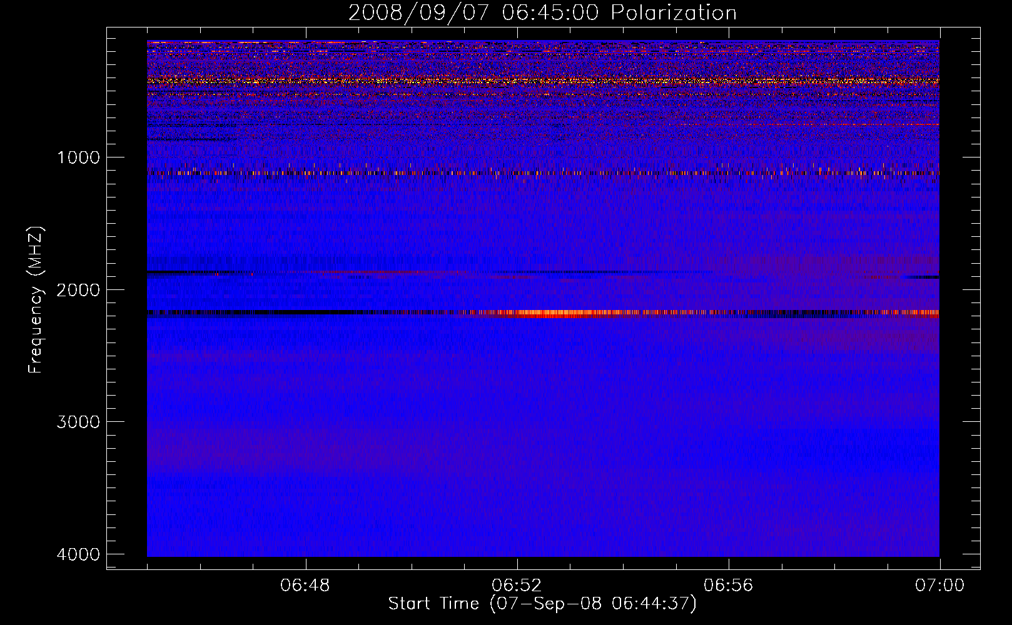The image size is (1012, 625).
Task: Select the 2000 frequency tick label
Action: coord(78,290)
